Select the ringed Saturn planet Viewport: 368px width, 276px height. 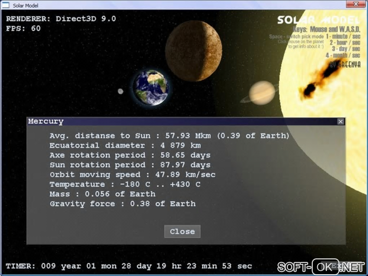261,93
